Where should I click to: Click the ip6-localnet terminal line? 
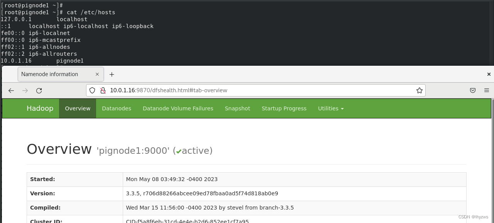point(36,33)
